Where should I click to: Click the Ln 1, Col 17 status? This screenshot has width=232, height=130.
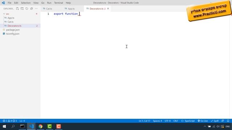144,121
